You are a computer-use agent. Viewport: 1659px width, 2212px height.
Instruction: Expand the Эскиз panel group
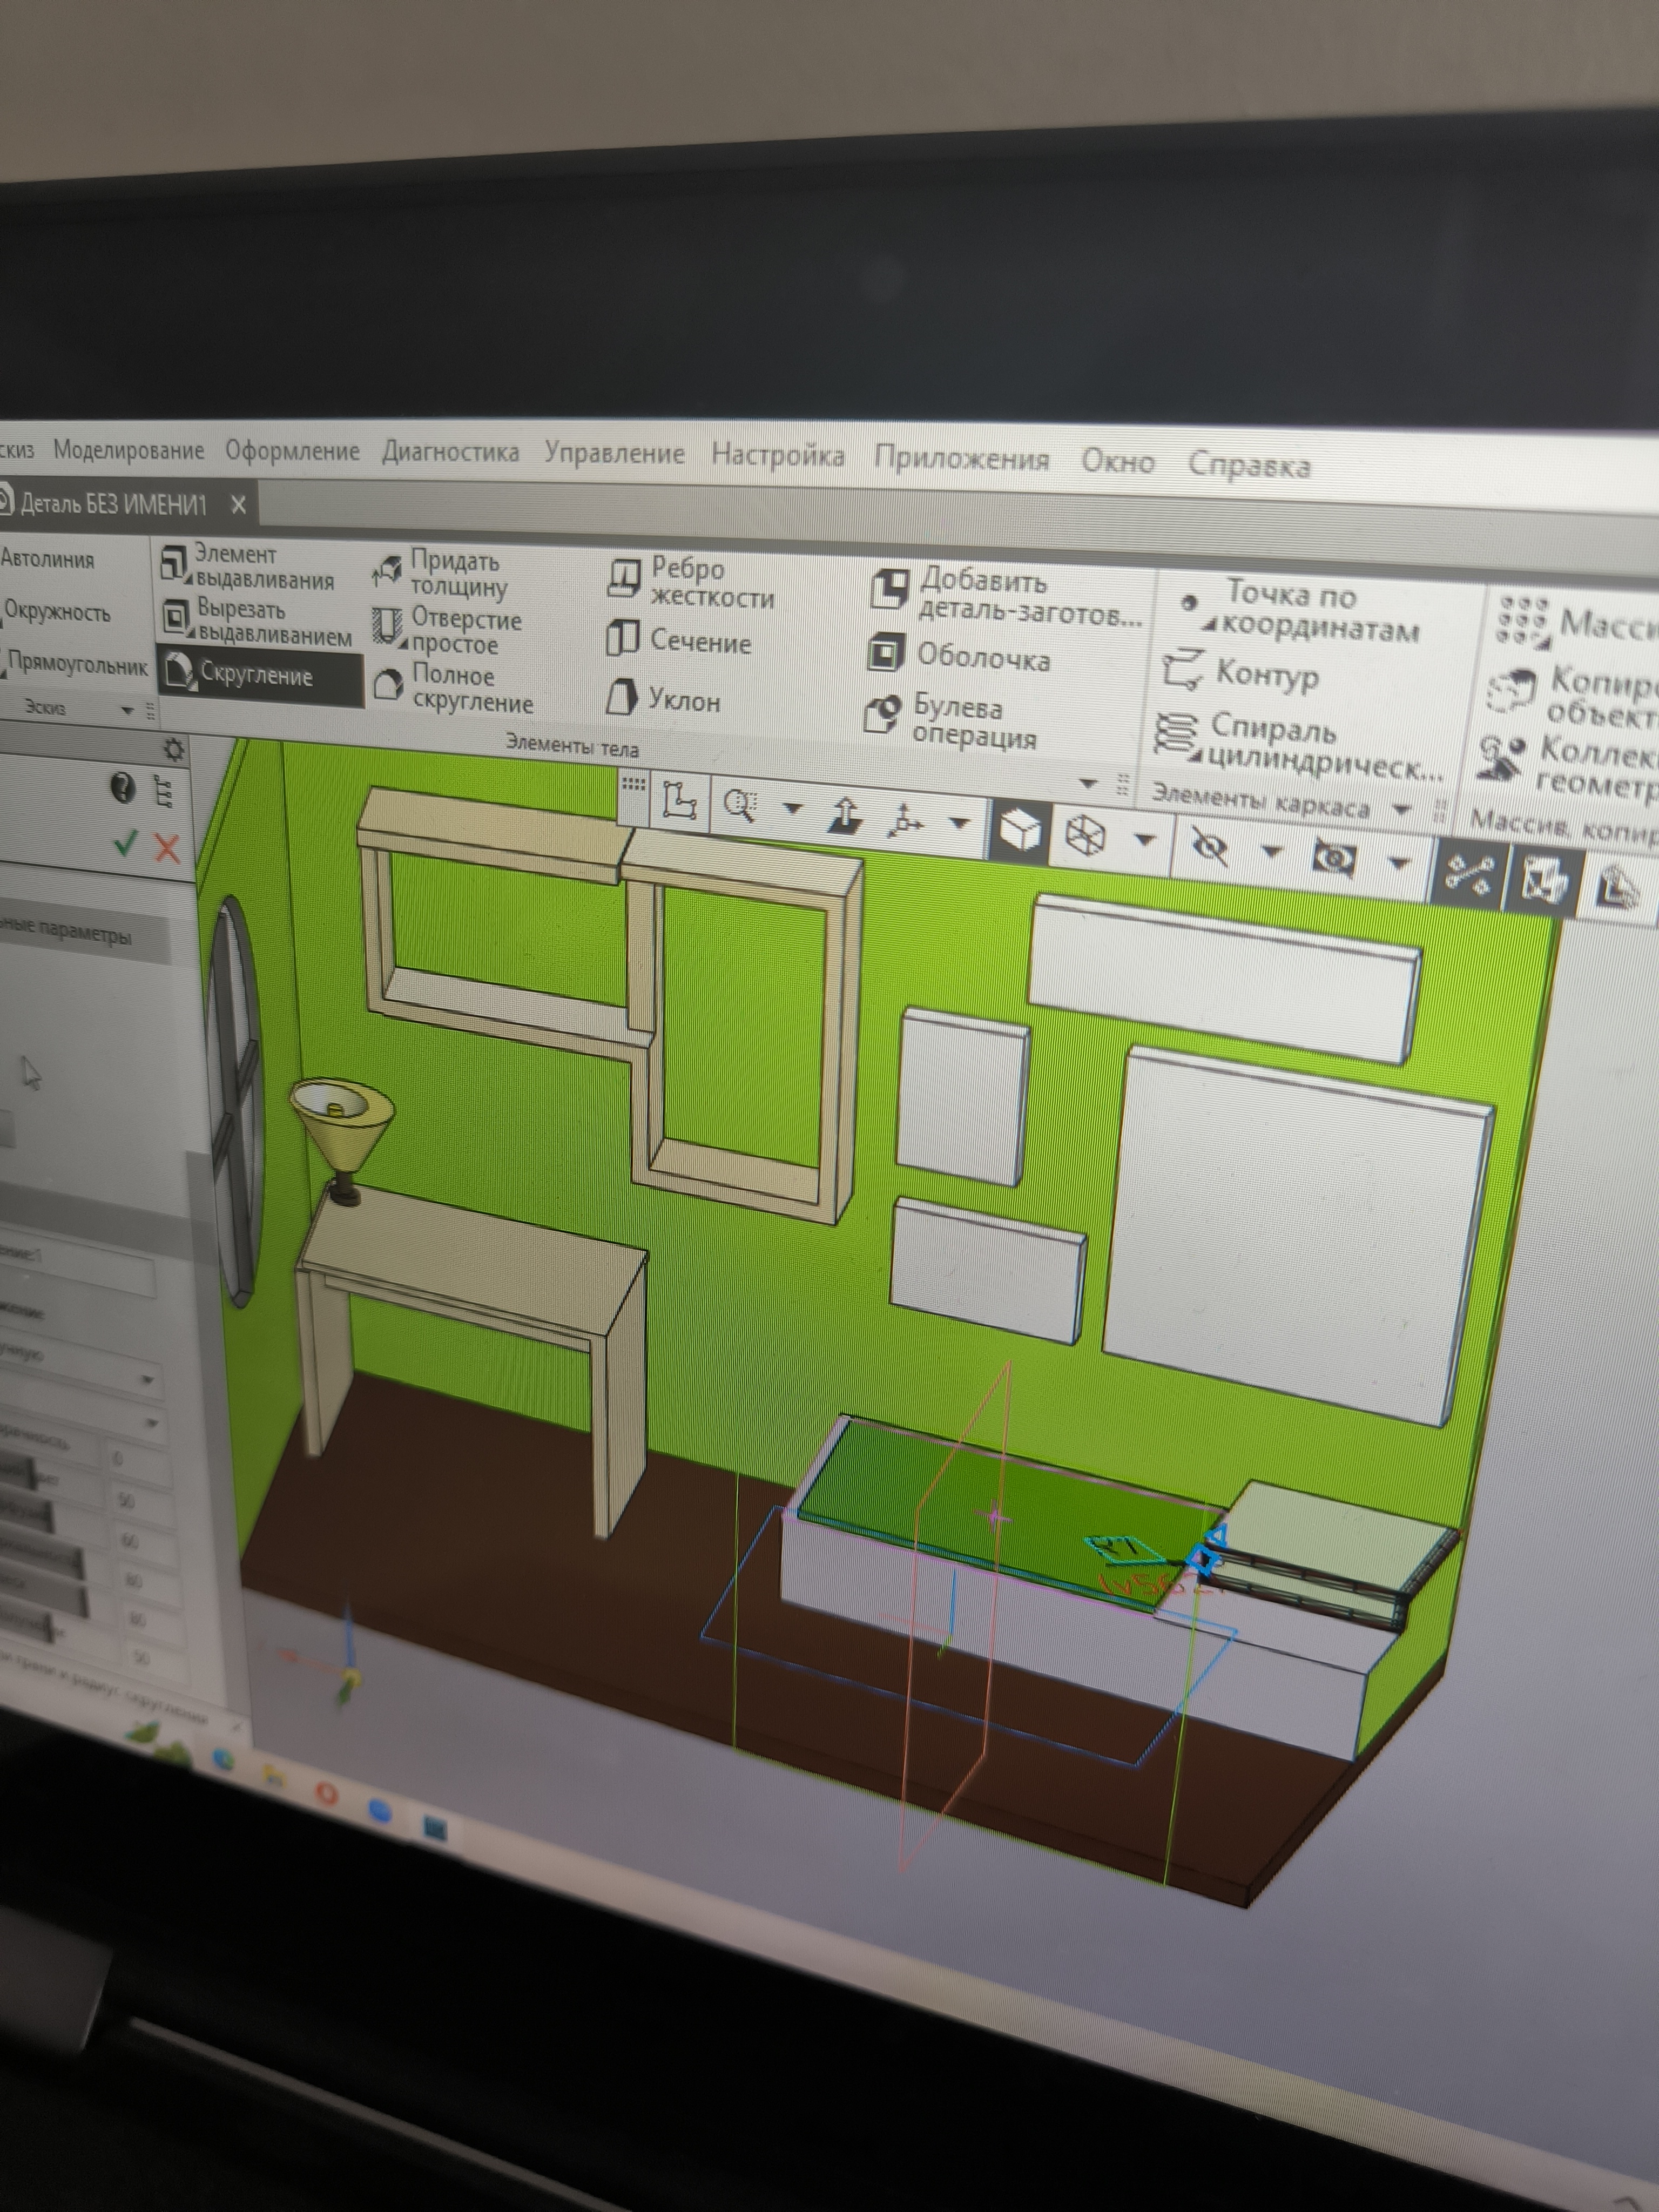[127, 710]
